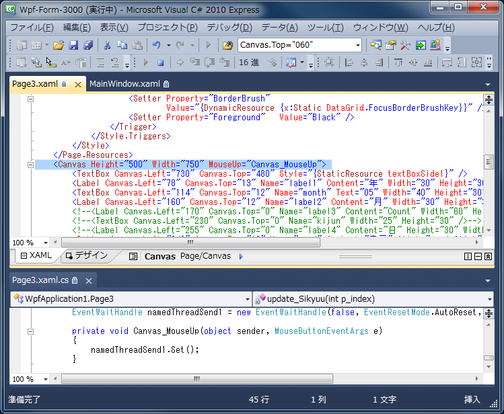Click the XAML editor horizontal scrollbar thumb

(191, 243)
